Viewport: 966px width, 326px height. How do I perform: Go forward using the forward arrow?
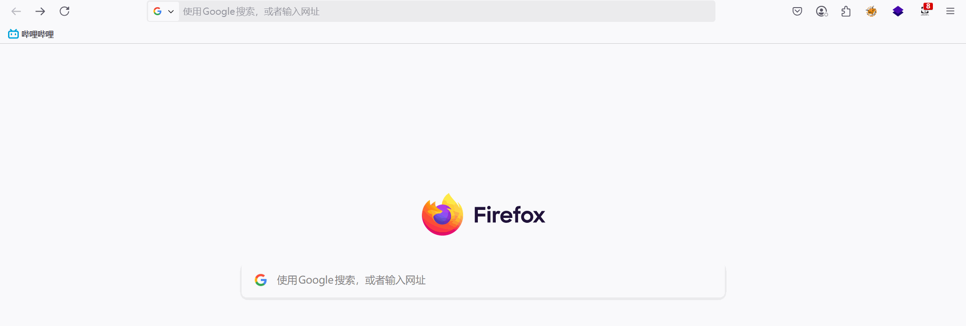(40, 11)
